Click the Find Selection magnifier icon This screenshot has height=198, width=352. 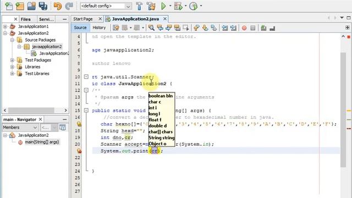pos(151,28)
